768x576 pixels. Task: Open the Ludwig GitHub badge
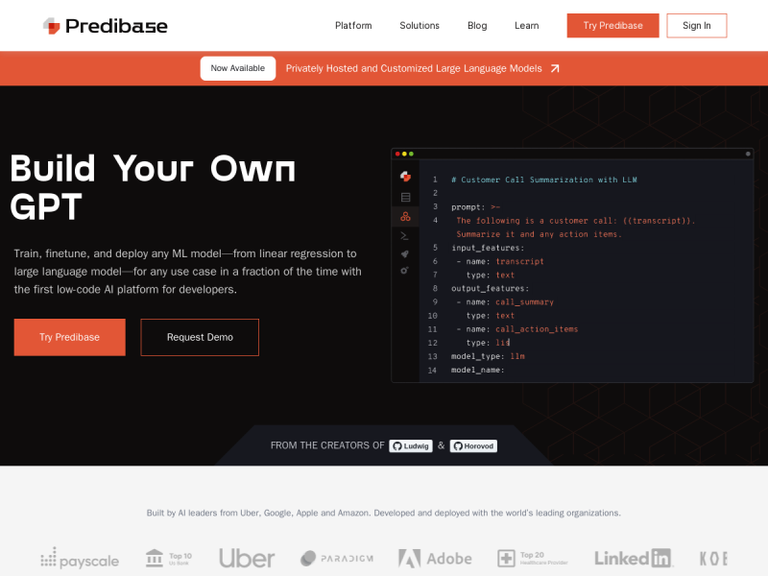point(411,445)
